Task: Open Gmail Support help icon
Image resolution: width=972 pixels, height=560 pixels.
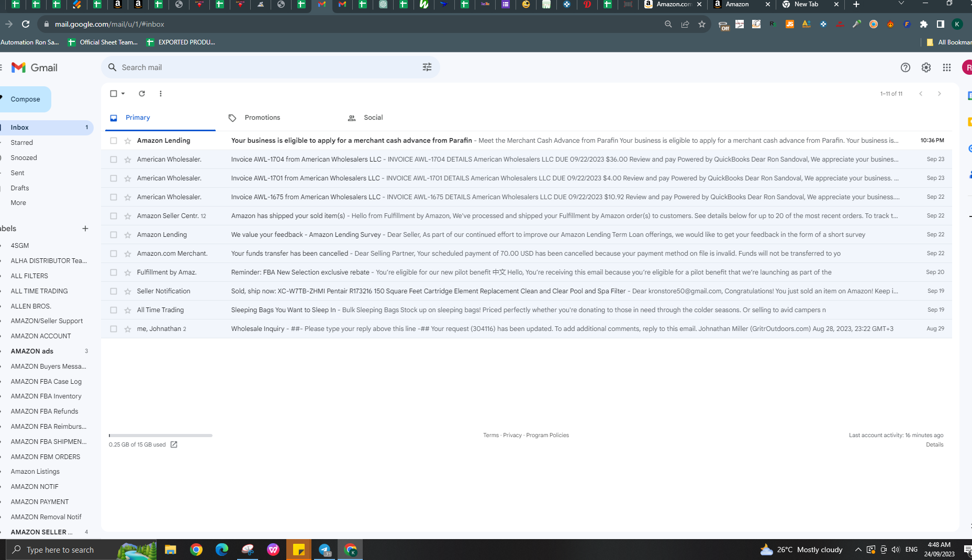Action: point(906,67)
